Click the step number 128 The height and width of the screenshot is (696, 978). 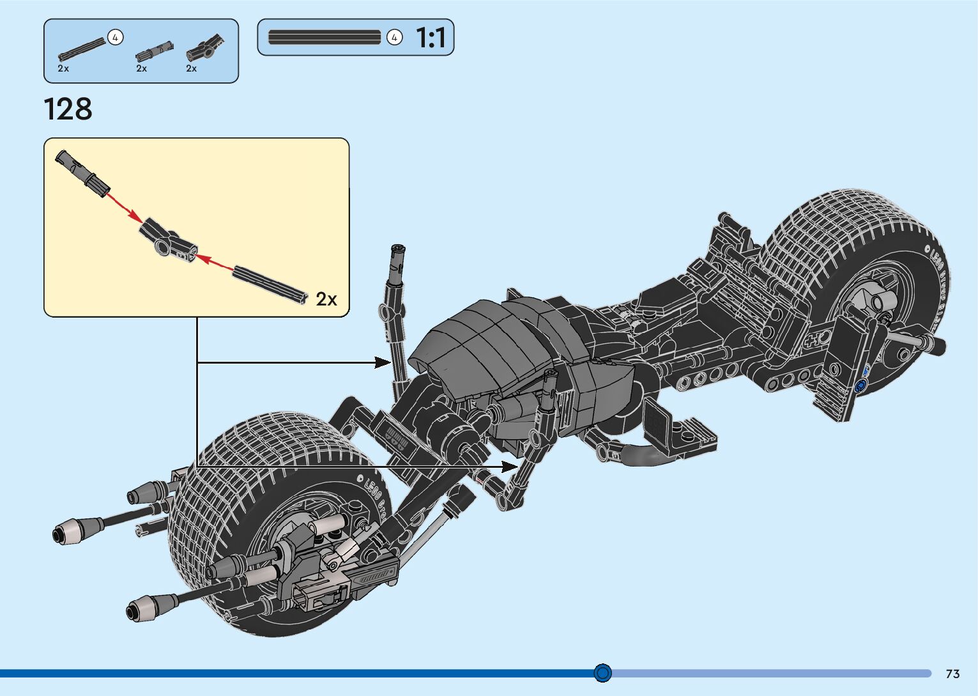pos(68,109)
